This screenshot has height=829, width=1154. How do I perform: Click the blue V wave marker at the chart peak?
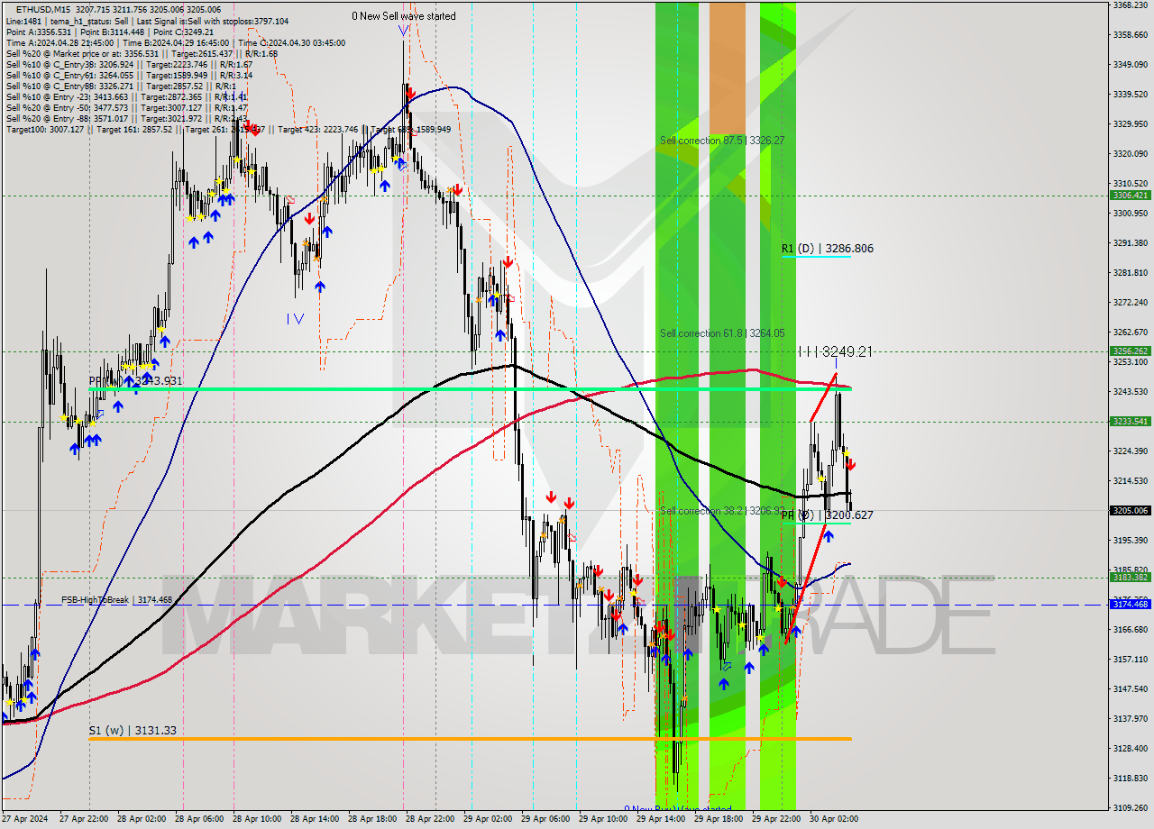tap(403, 31)
